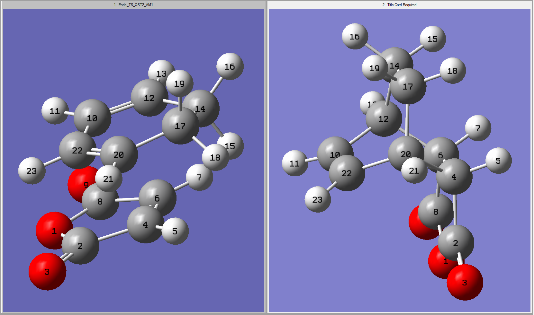Click hydrogen atom 5 in left panel

[175, 231]
